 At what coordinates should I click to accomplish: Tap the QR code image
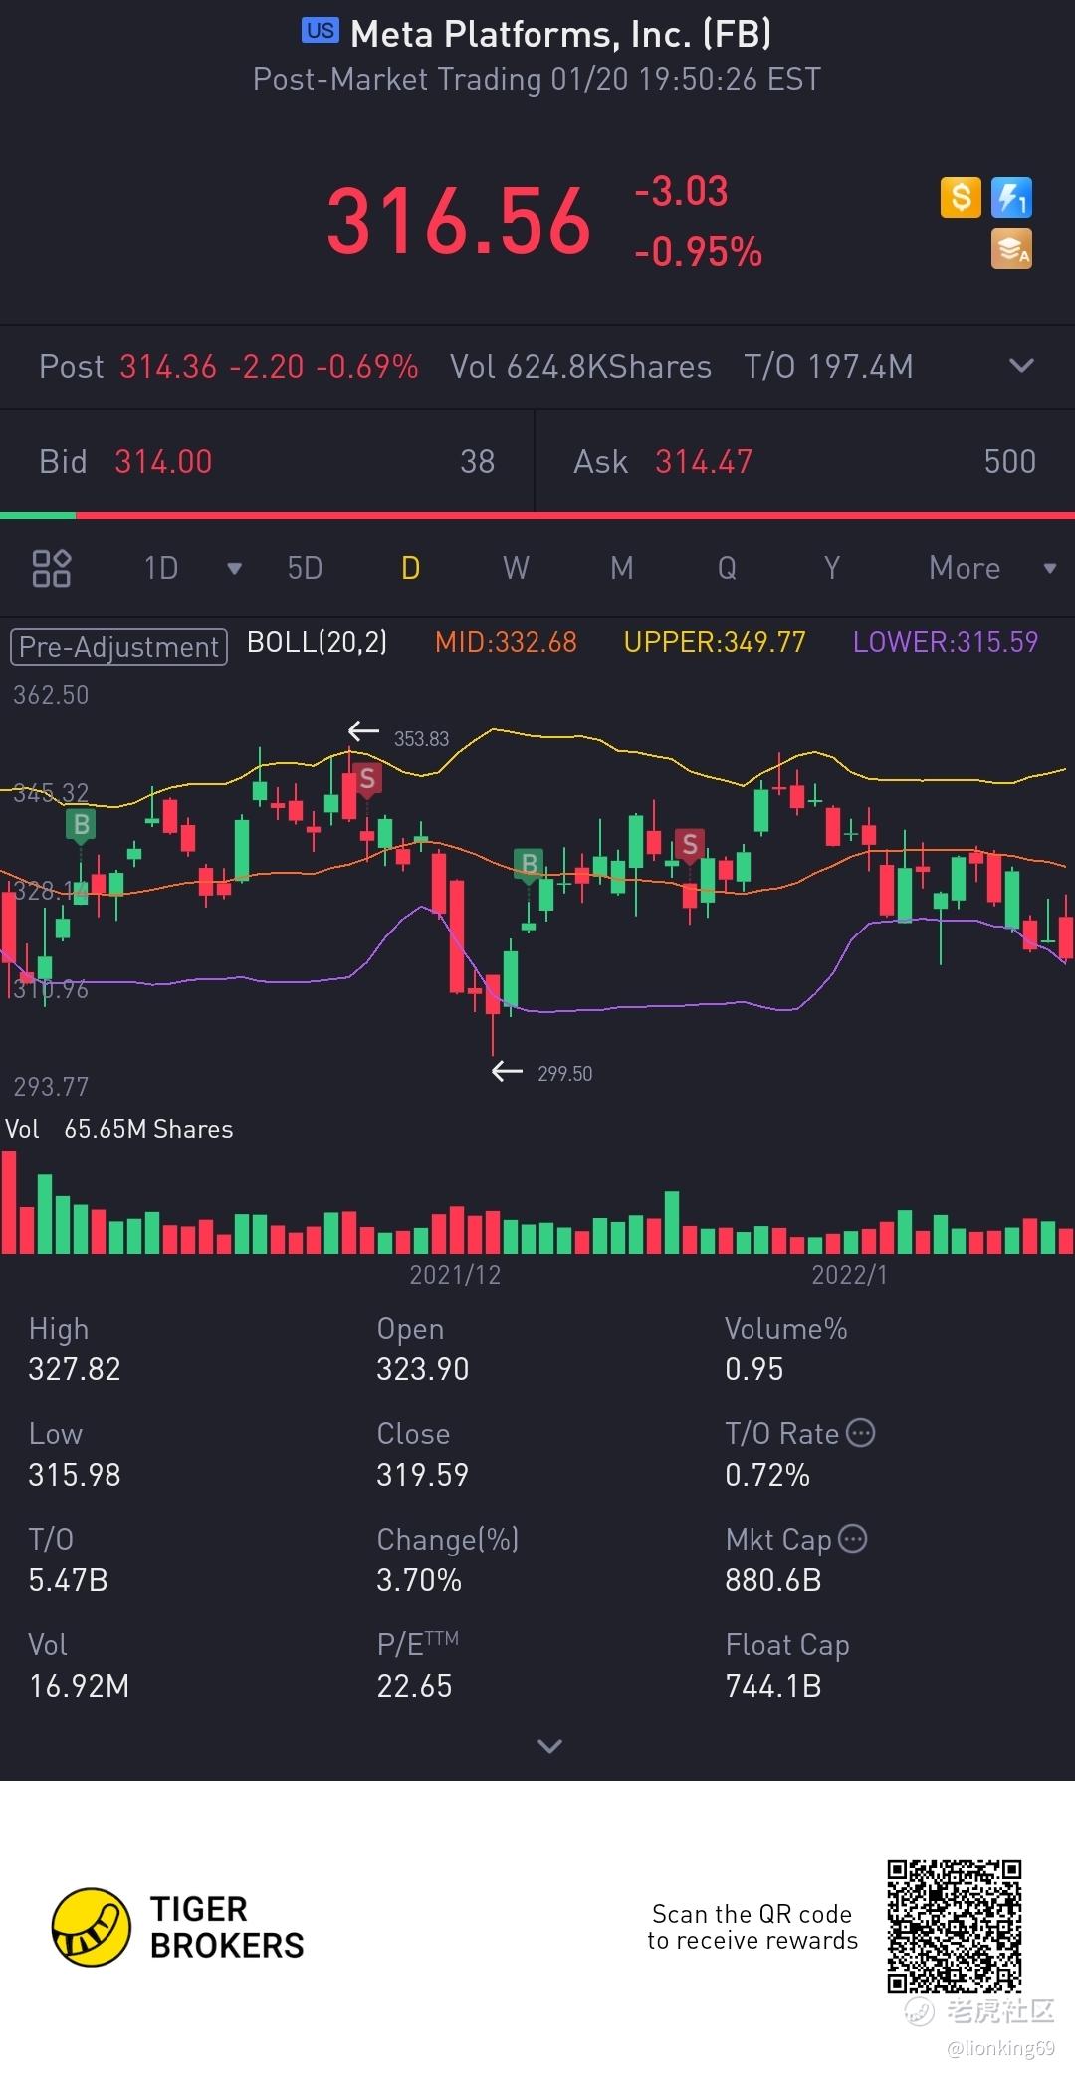click(955, 1927)
